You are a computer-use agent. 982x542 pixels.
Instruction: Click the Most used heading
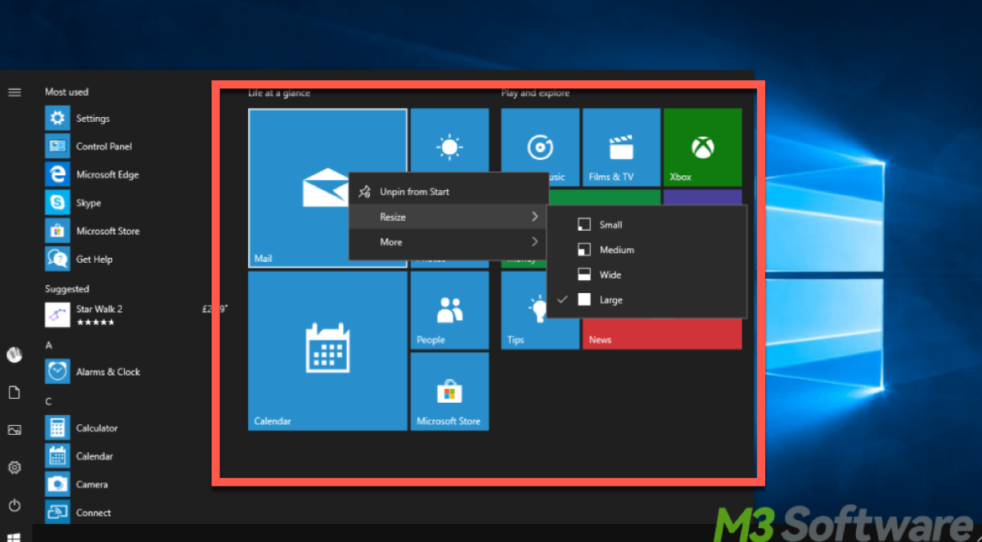click(66, 92)
